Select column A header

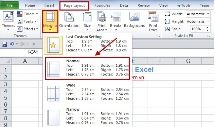coord(25,61)
